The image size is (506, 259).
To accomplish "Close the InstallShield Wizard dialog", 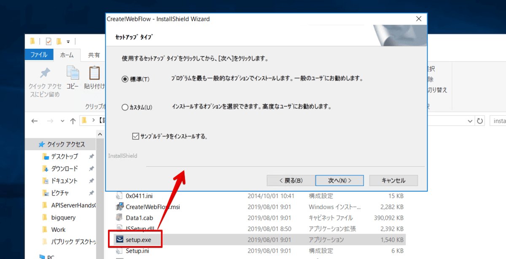I will click(x=418, y=19).
